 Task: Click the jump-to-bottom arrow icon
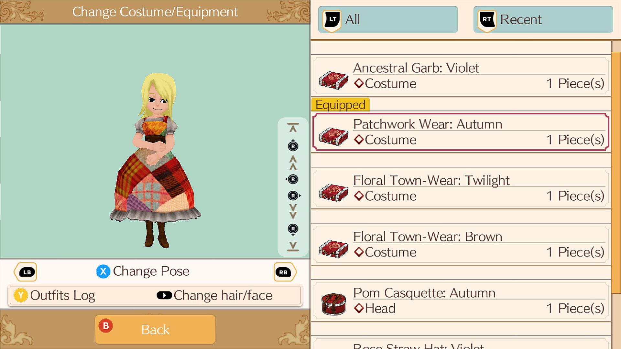click(x=293, y=246)
